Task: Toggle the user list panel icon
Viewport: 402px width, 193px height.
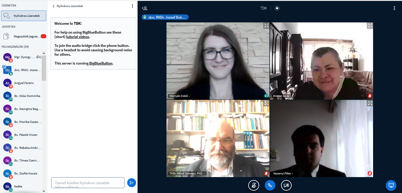Action: point(144,8)
